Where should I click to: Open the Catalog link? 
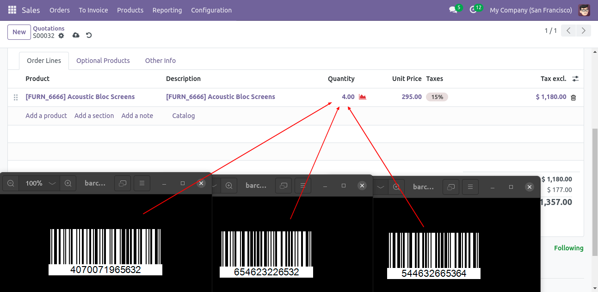184,116
